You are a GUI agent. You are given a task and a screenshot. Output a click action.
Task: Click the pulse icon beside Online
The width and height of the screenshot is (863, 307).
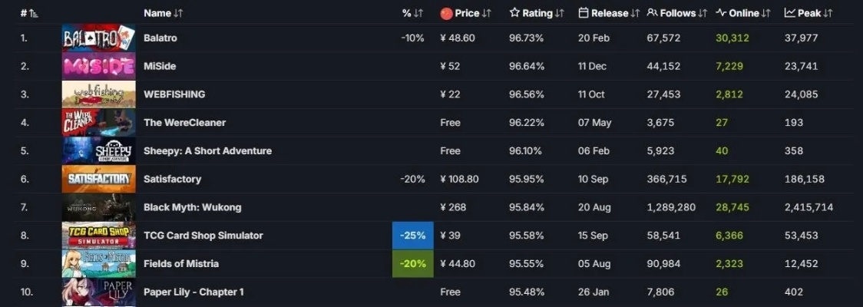[721, 13]
